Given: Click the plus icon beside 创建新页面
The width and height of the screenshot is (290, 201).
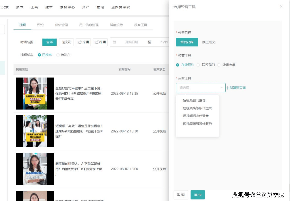Looking at the screenshot, I should click(228, 88).
